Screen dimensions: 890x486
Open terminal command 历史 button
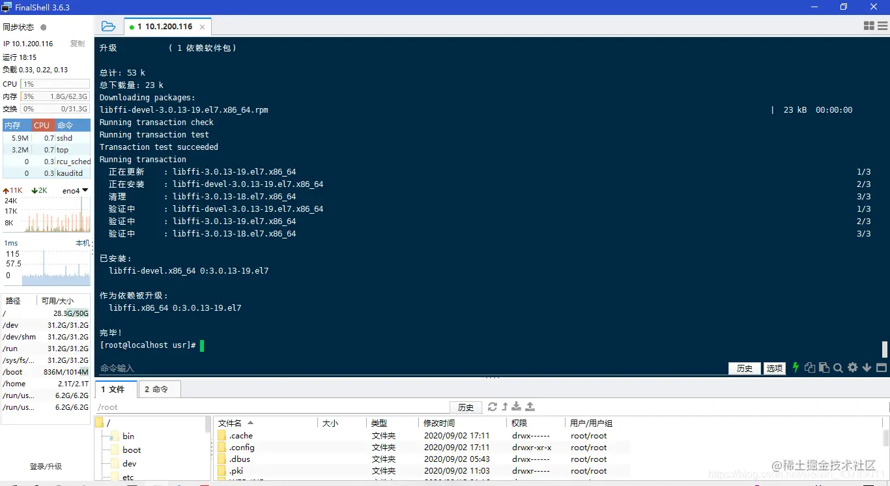coord(745,368)
